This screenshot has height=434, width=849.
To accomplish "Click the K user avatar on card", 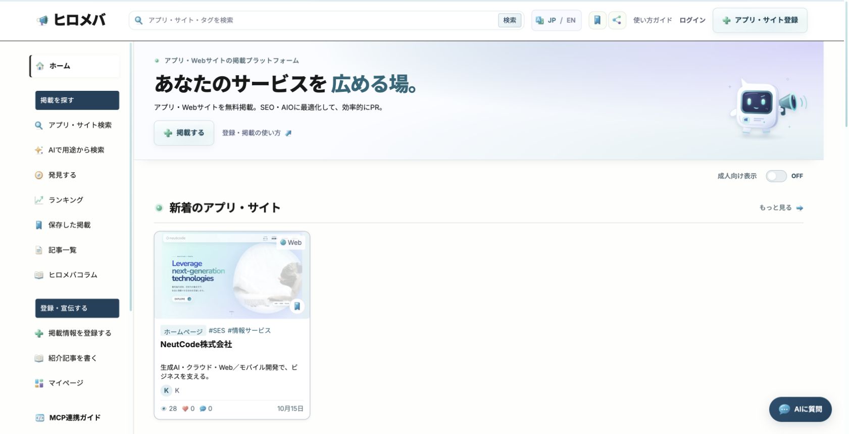I will coord(166,391).
